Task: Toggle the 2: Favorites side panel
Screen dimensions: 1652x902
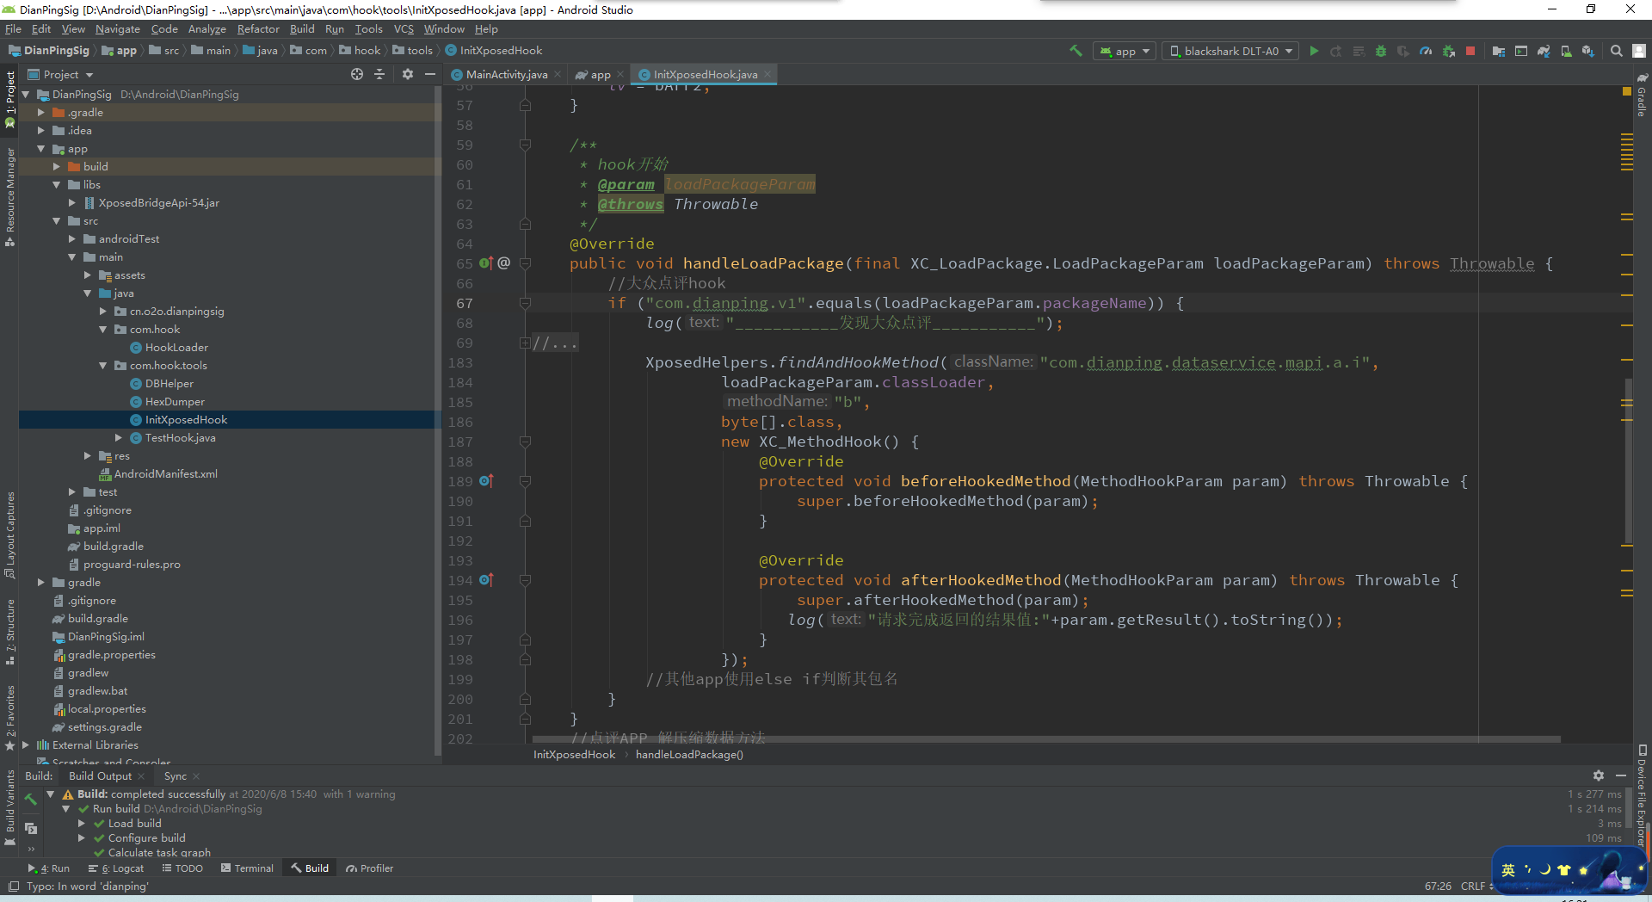Action: point(10,718)
